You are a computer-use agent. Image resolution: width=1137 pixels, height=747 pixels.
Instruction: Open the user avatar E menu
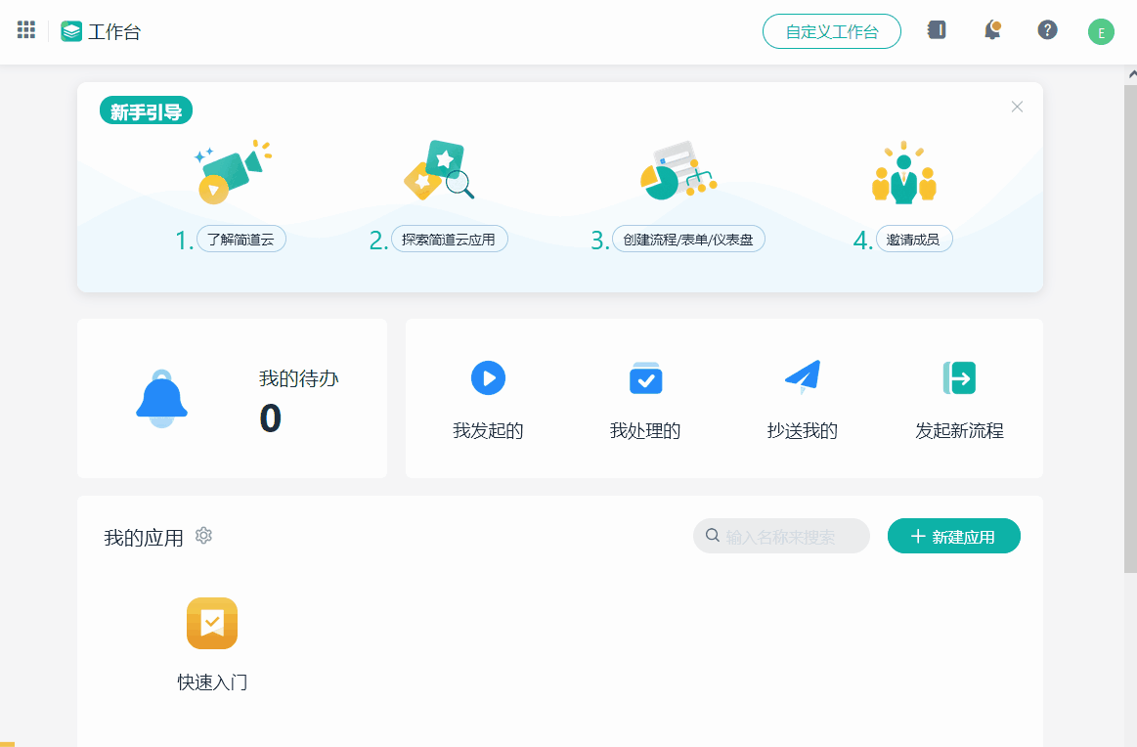coord(1101,32)
